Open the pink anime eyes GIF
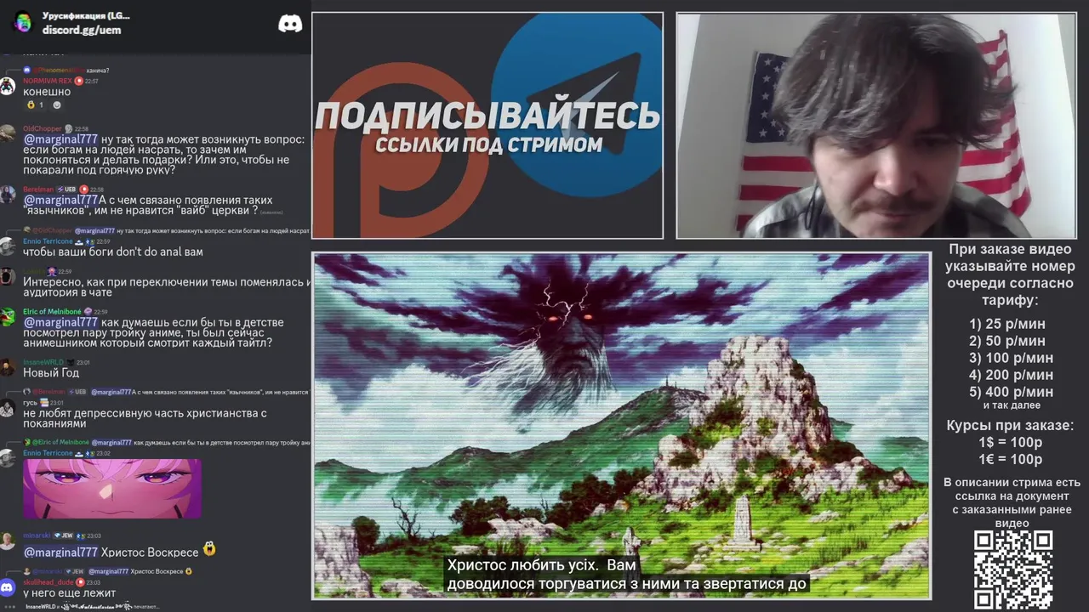Image resolution: width=1089 pixels, height=612 pixels. (x=112, y=489)
